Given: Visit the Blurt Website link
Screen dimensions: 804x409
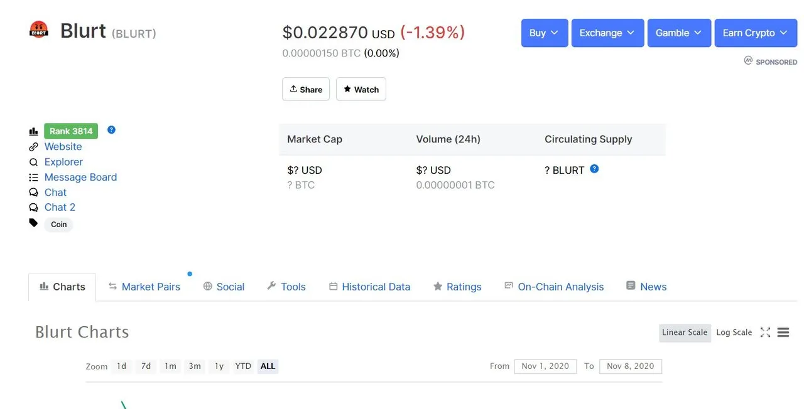Looking at the screenshot, I should coord(63,147).
